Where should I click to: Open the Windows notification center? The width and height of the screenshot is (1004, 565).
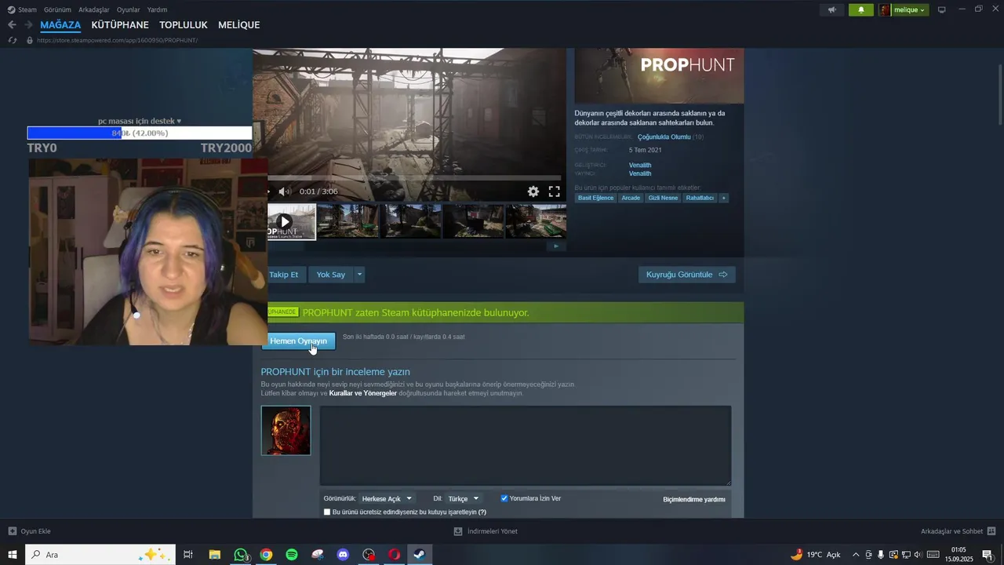tap(988, 555)
